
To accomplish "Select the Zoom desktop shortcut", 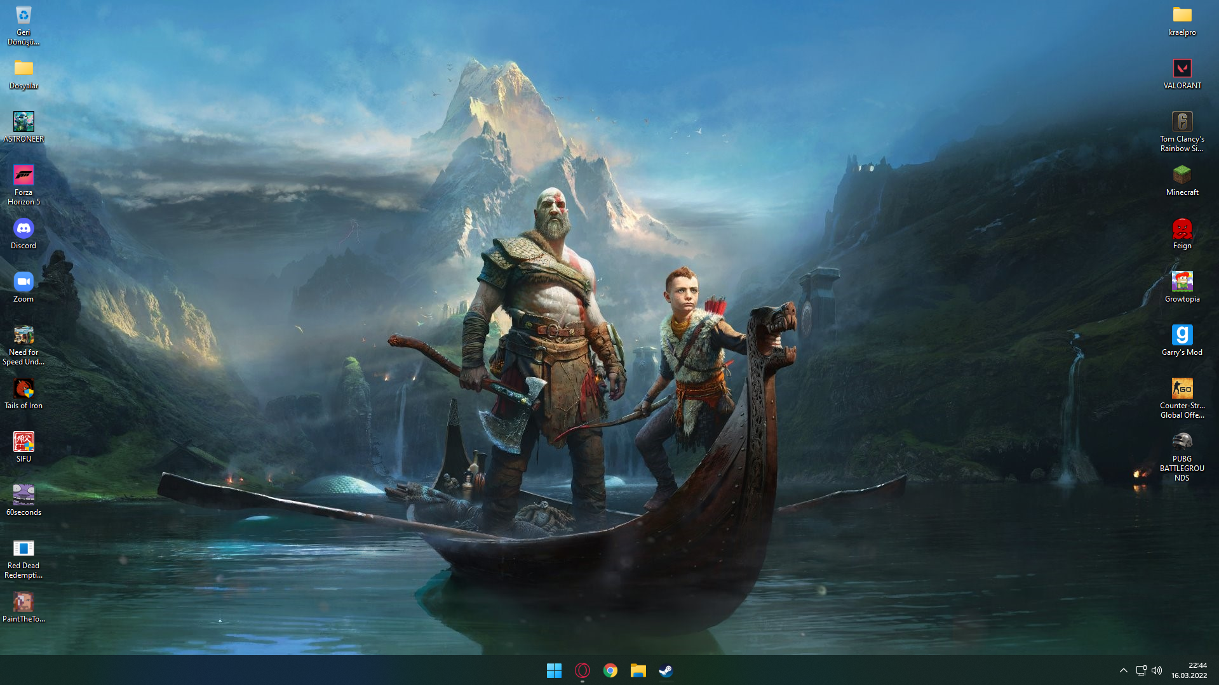I will (24, 287).
